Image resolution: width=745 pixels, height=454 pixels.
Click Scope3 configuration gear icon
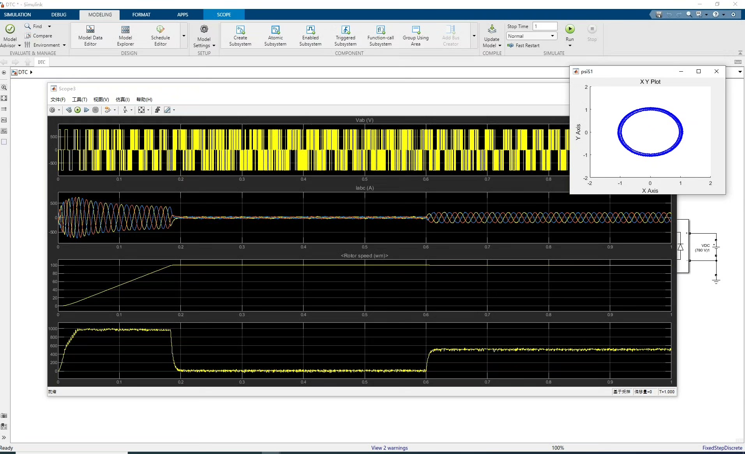[x=52, y=110]
